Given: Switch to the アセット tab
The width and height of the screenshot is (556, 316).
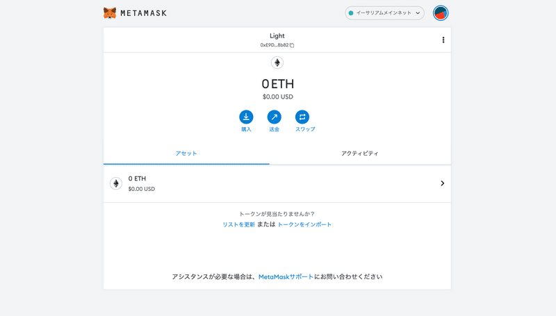Looking at the screenshot, I should point(186,153).
